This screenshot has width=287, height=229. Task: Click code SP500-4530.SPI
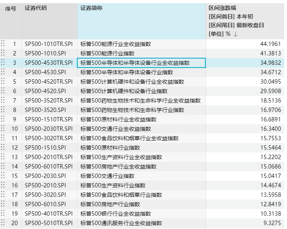click(x=45, y=72)
